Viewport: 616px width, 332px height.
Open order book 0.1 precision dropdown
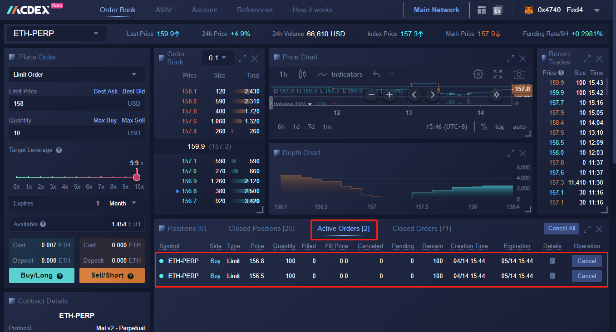coord(218,58)
